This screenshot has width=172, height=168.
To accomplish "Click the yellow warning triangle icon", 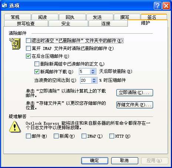I will pos(15,127).
